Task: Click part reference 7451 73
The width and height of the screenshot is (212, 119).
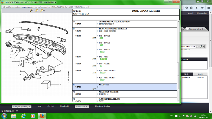Action: click(x=78, y=31)
